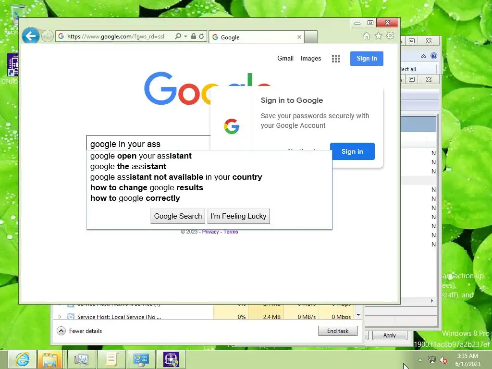Select suggestion 'google open your assistant'
This screenshot has width=492, height=369.
141,156
